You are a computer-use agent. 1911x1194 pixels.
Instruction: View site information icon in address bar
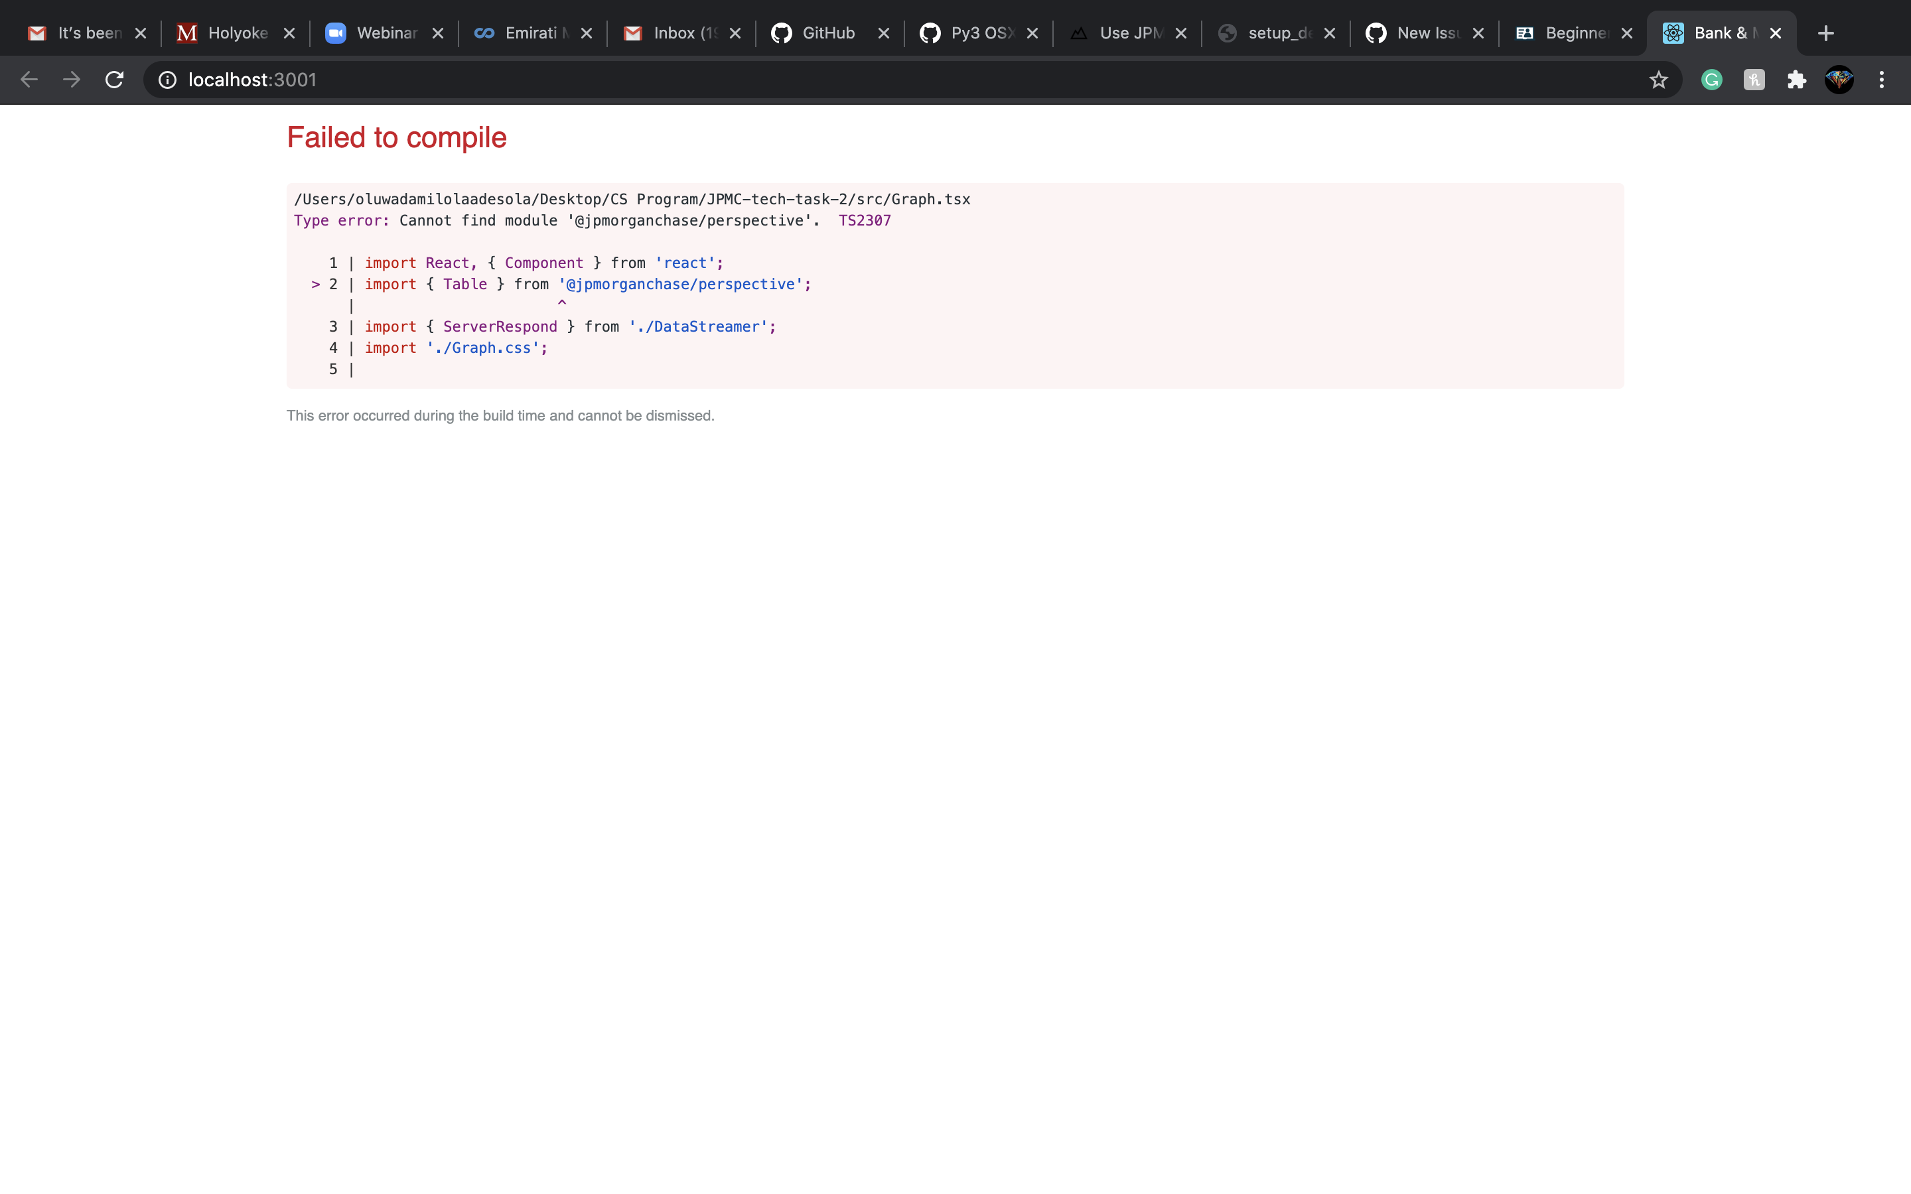(x=167, y=80)
